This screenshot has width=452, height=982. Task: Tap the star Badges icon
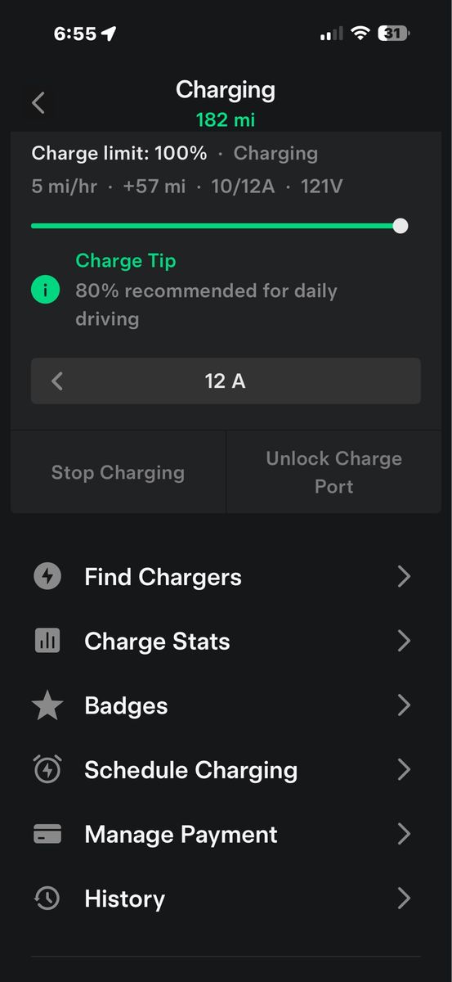click(47, 705)
